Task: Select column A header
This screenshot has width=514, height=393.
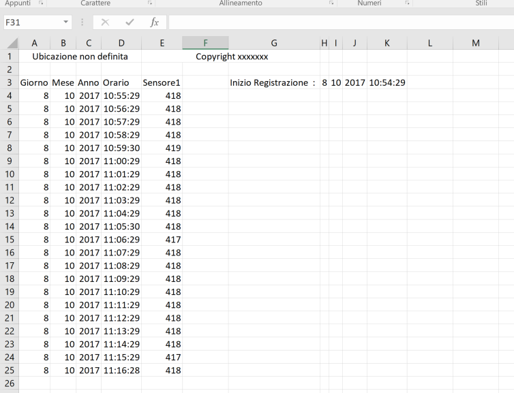Action: click(34, 43)
